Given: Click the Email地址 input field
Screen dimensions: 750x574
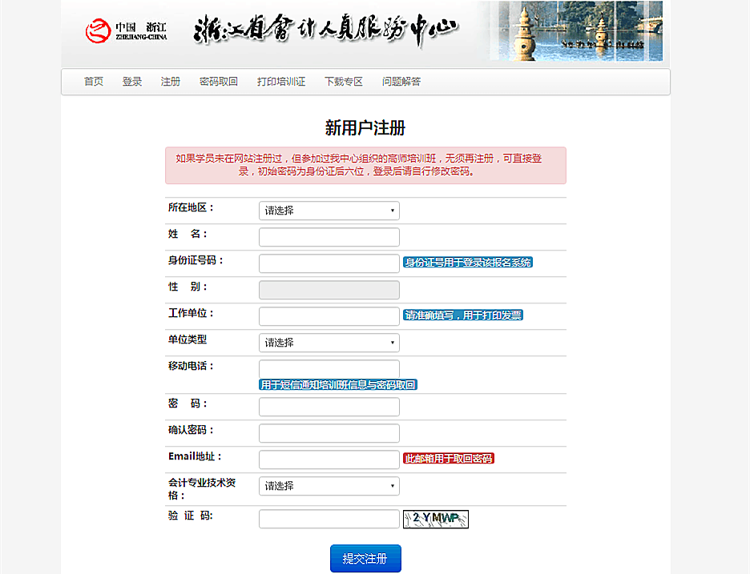Looking at the screenshot, I should [x=329, y=460].
